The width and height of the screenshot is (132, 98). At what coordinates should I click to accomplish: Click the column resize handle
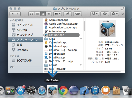tap(84, 68)
